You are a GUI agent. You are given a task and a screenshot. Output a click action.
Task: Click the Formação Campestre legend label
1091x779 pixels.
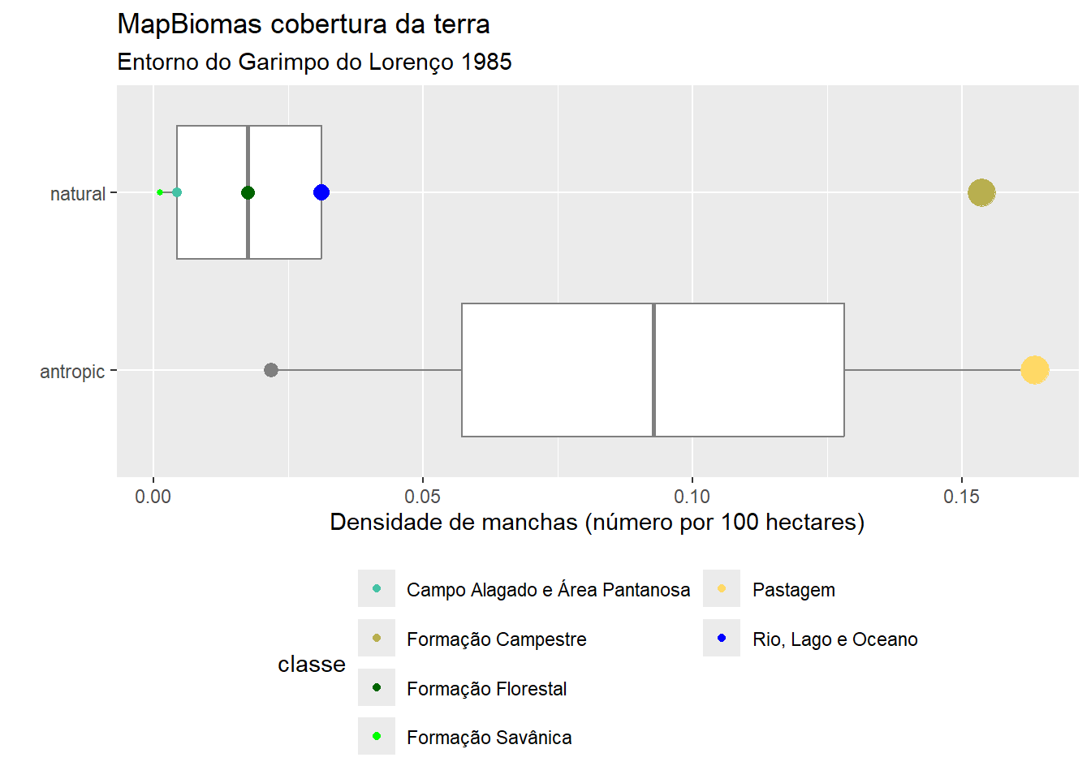(497, 639)
